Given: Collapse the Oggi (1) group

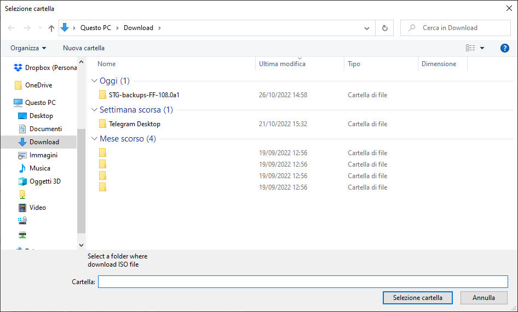Looking at the screenshot, I should 94,81.
